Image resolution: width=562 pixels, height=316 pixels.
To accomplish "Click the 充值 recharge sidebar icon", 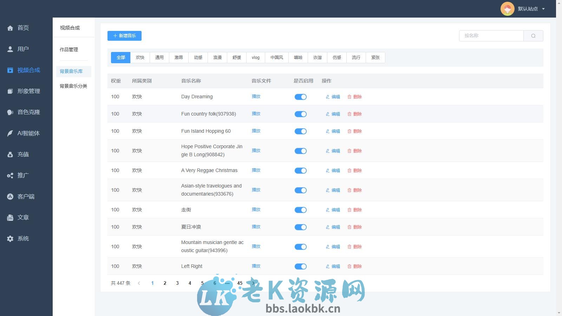I will [10, 154].
